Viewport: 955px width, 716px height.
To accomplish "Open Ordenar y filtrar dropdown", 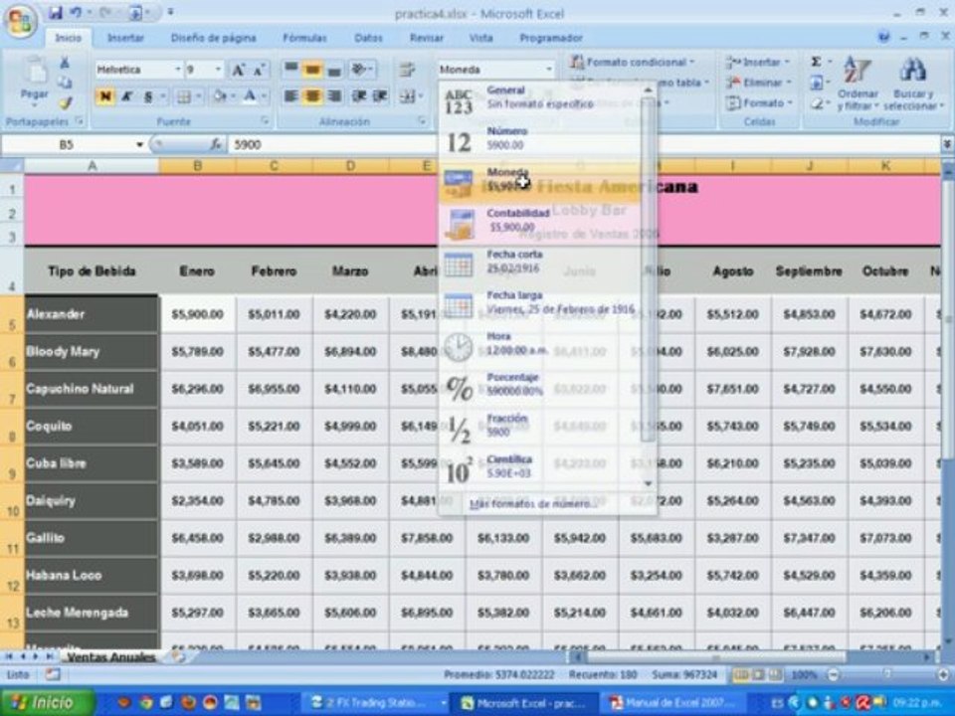I will (x=858, y=84).
